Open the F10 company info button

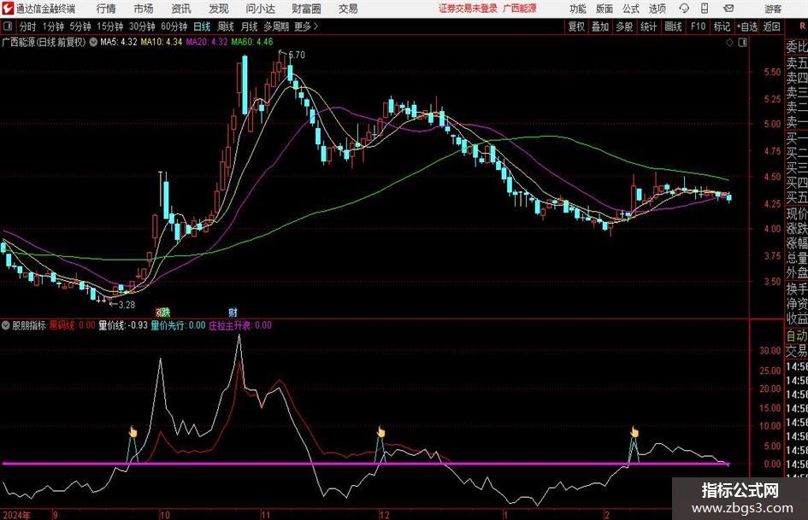699,26
